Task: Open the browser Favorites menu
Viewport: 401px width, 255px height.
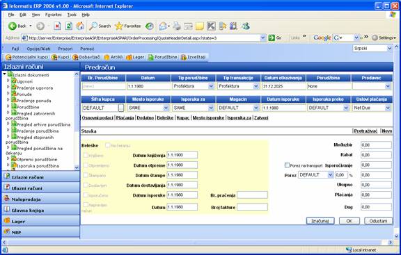Action: tap(54, 15)
